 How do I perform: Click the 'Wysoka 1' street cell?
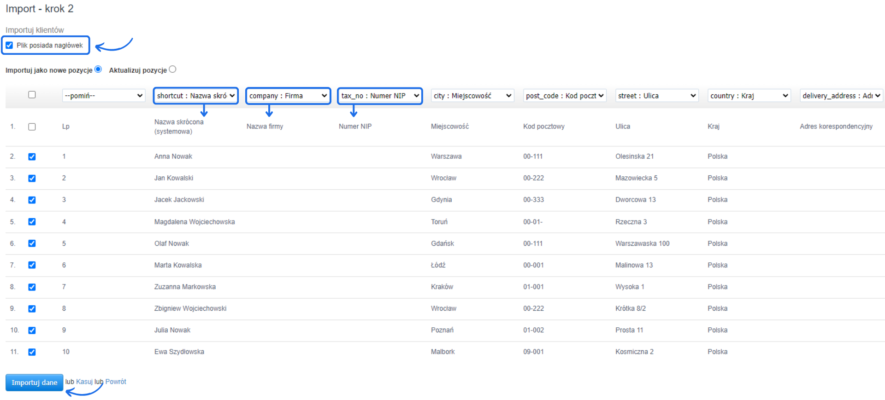pos(630,287)
